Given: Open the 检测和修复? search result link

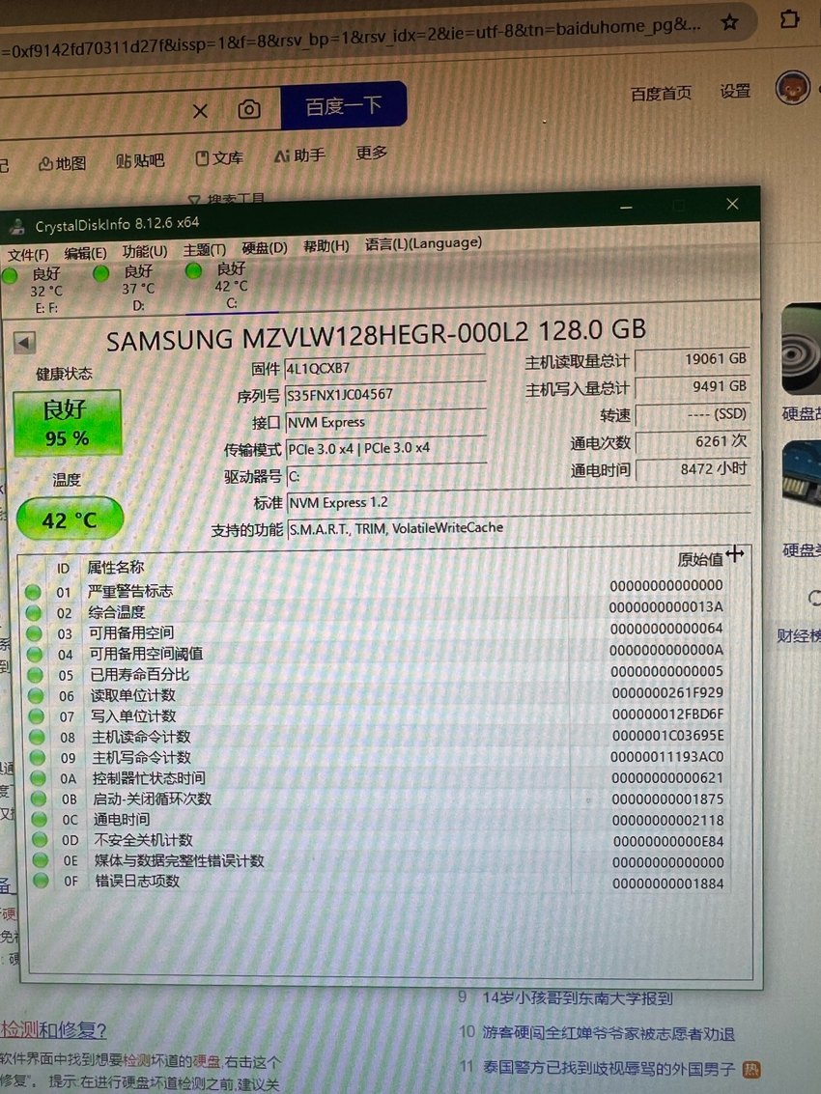Looking at the screenshot, I should (x=53, y=1030).
